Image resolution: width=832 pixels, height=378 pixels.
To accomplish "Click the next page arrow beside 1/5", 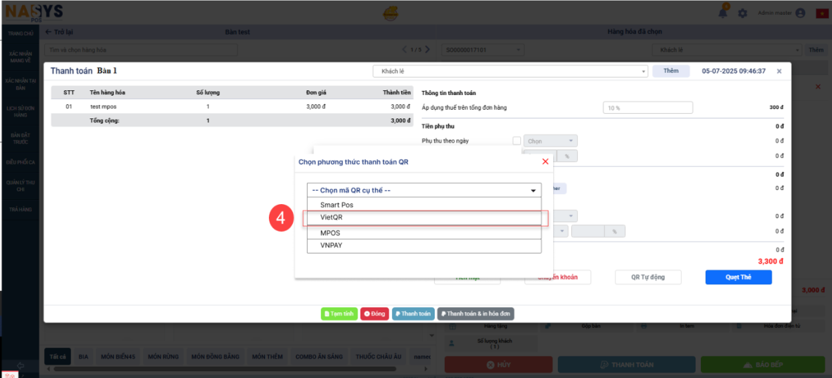I will [x=428, y=50].
